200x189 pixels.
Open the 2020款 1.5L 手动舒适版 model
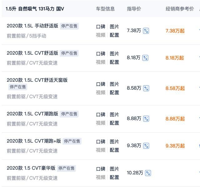(32, 26)
